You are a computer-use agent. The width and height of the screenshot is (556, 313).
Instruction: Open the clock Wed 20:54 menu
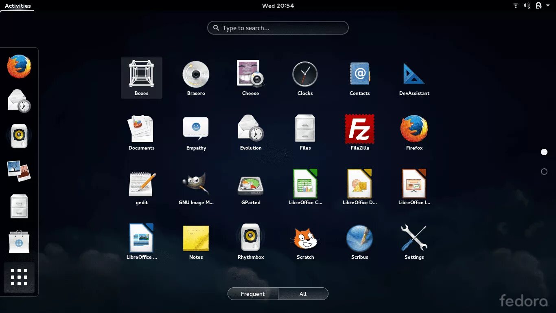tap(278, 6)
